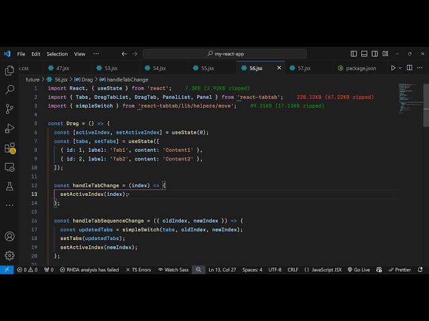Open the Testing flask icon

tap(9, 186)
